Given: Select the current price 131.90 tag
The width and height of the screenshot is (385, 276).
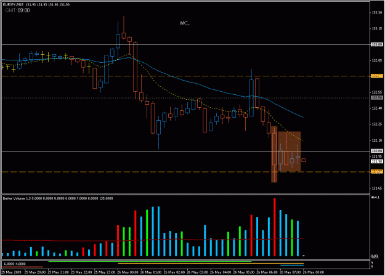Looking at the screenshot, I should coord(377,161).
